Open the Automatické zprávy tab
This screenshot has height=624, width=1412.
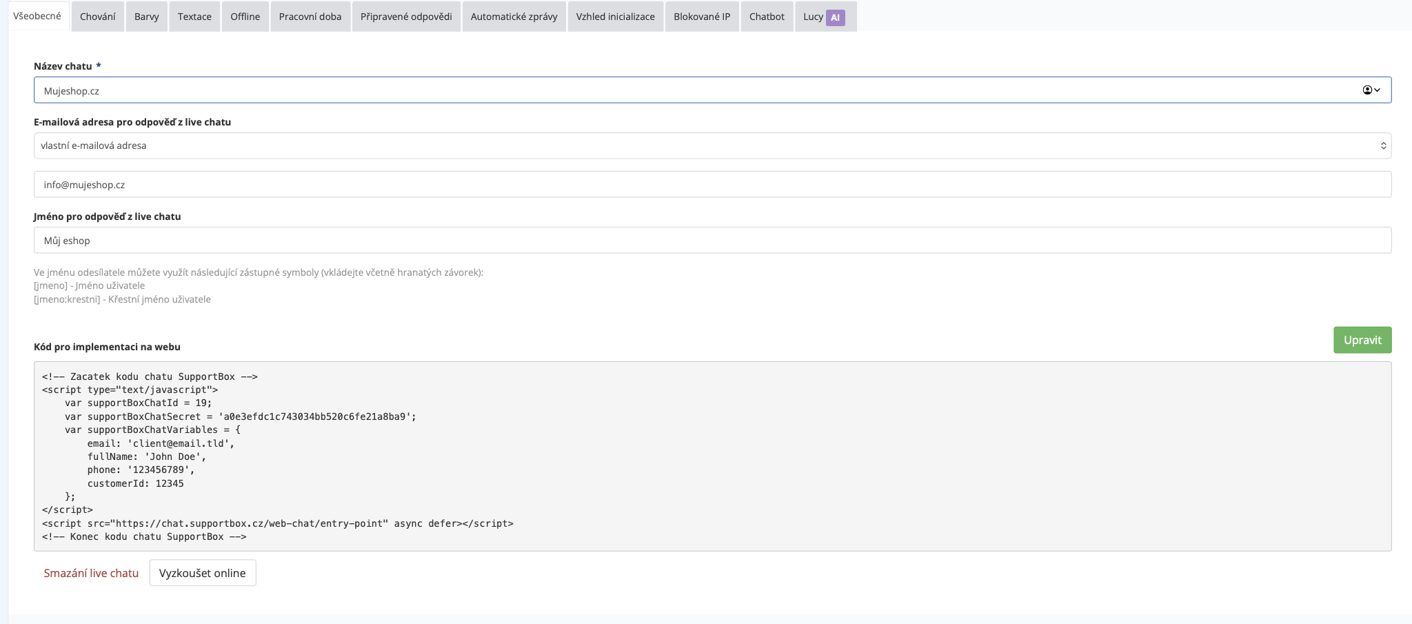click(514, 17)
